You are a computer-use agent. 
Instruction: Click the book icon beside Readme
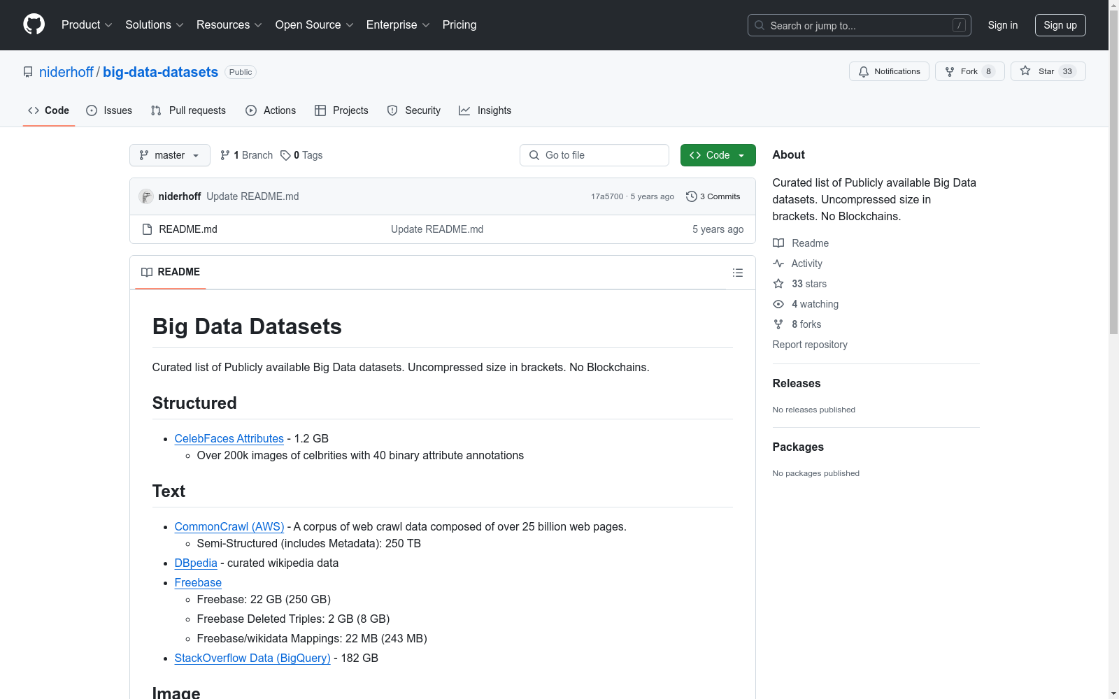pos(778,243)
